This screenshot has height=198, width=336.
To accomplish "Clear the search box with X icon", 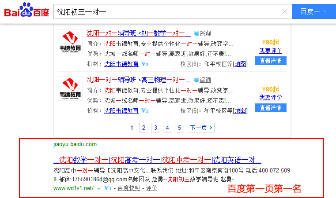I will pos(285,12).
